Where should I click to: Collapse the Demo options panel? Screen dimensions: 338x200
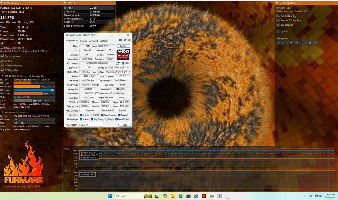tap(277, 3)
